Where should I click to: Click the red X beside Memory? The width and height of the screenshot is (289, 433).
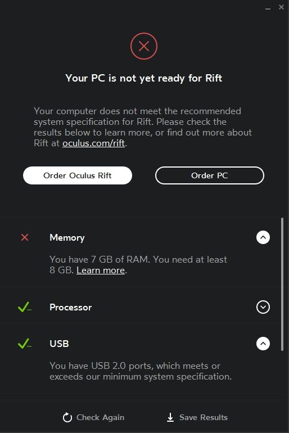25,237
